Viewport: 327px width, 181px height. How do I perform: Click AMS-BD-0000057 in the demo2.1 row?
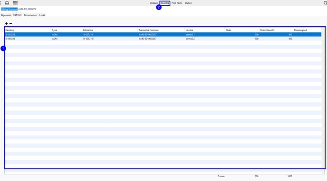tap(148, 34)
